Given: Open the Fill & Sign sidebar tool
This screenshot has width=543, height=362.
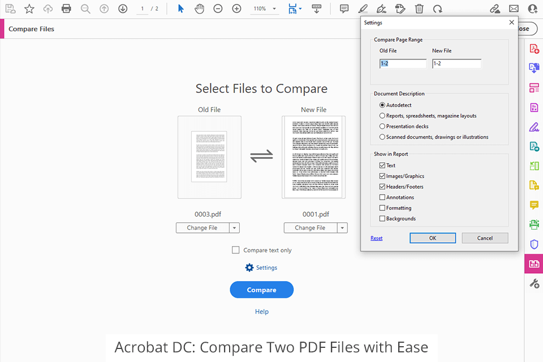Looking at the screenshot, I should point(534,127).
